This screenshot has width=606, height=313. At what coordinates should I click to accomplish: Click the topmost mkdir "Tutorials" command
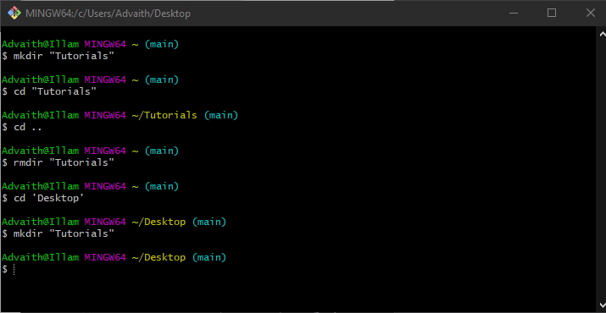point(58,56)
